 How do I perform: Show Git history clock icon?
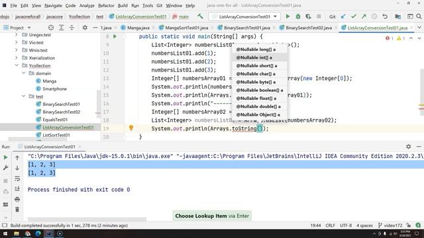pyautogui.click(x=374, y=17)
